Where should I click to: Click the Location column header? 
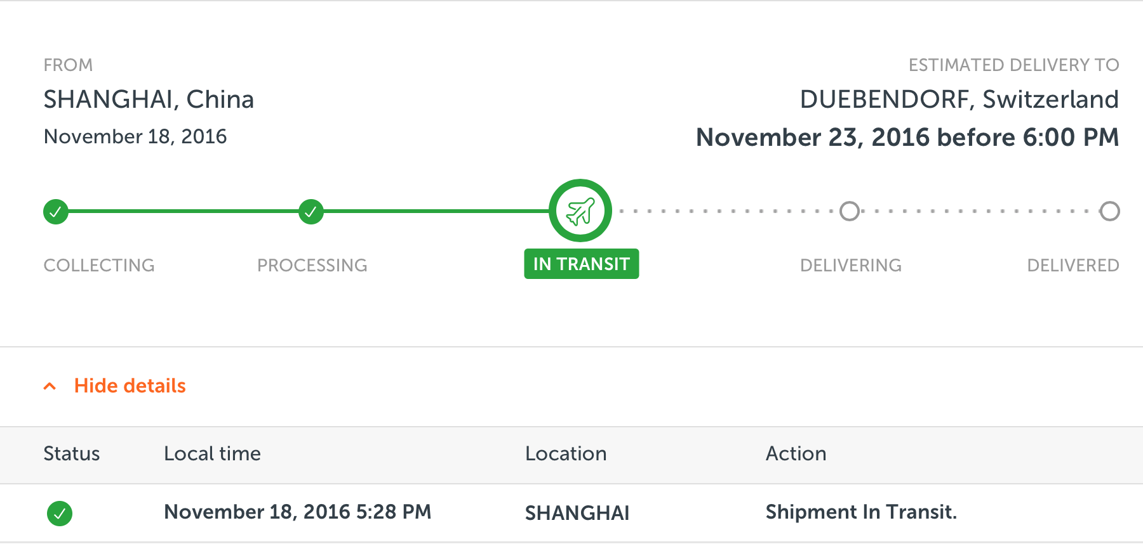point(566,453)
